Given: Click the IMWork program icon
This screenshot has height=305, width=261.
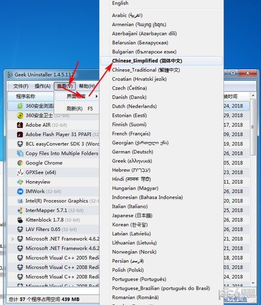Looking at the screenshot, I should pos(20,191).
